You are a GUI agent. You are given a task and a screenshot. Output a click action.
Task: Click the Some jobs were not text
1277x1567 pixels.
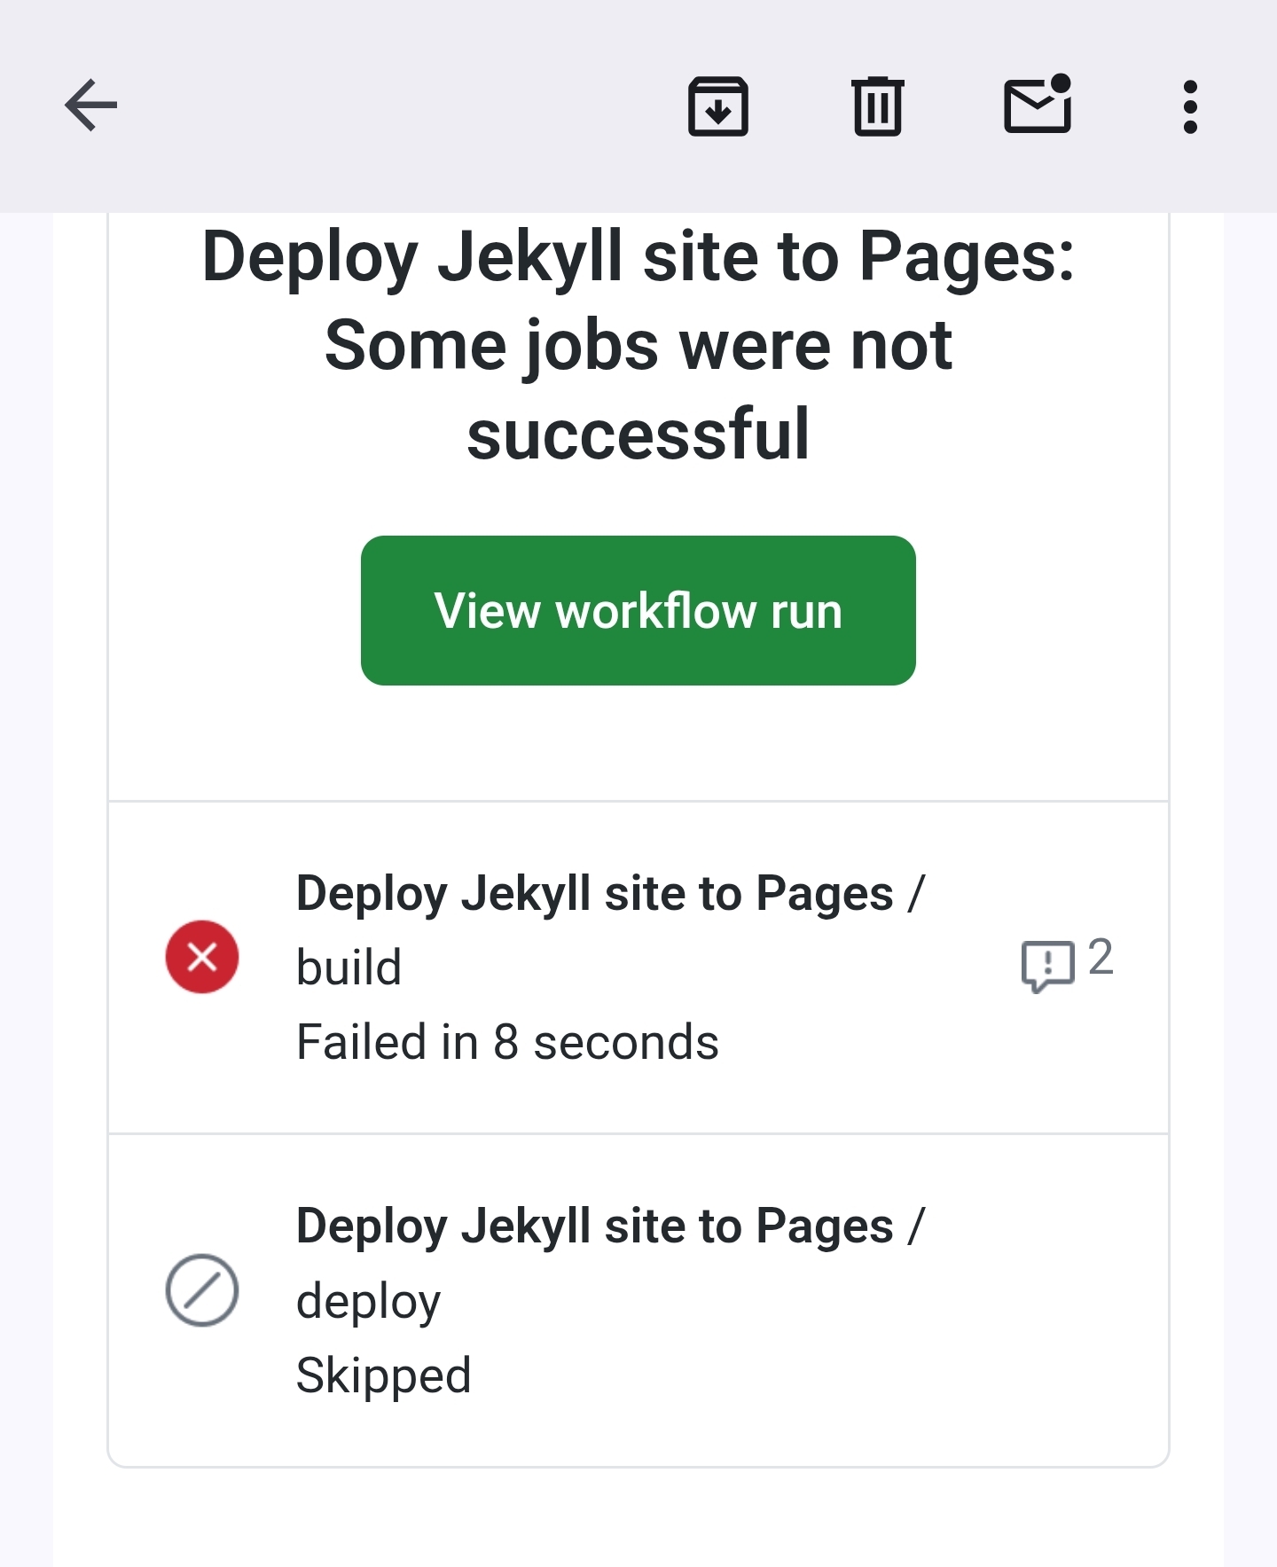638,346
